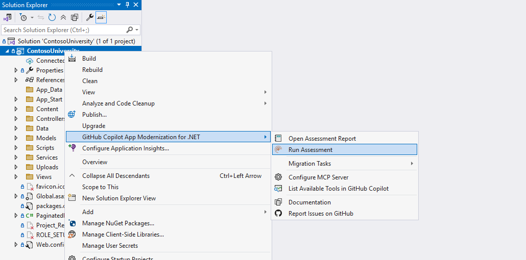Image resolution: width=526 pixels, height=260 pixels.
Task: Choose Build from the context menu
Action: coord(168,59)
